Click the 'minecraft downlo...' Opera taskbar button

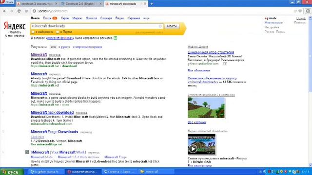[83, 172]
